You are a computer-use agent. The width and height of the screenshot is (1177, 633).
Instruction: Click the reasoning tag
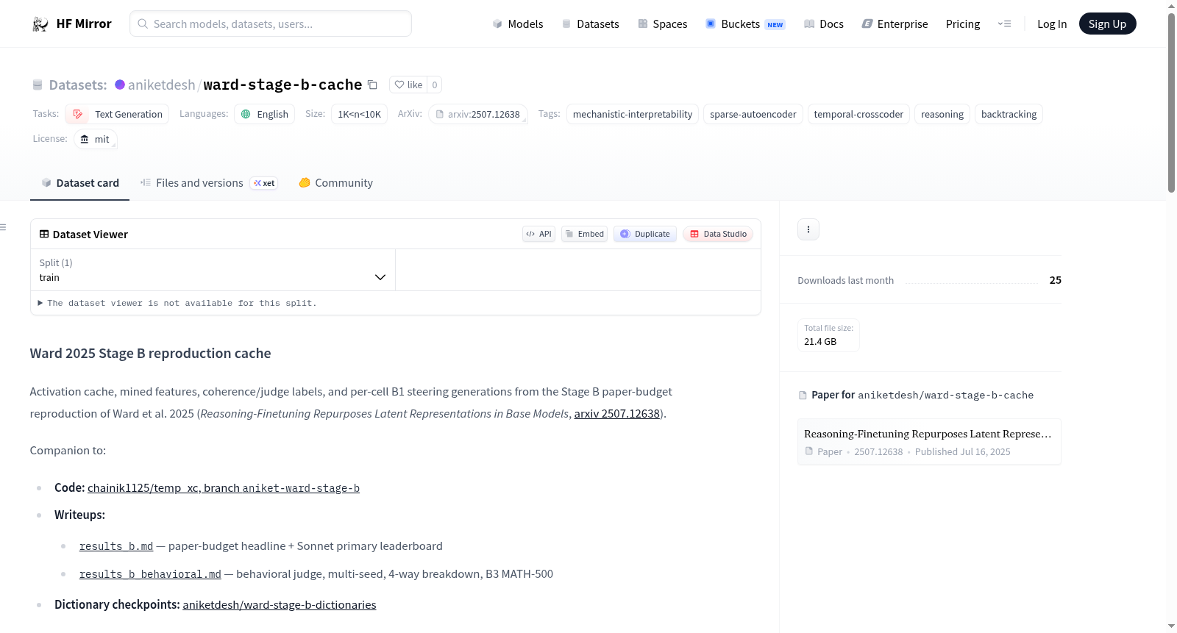[942, 114]
